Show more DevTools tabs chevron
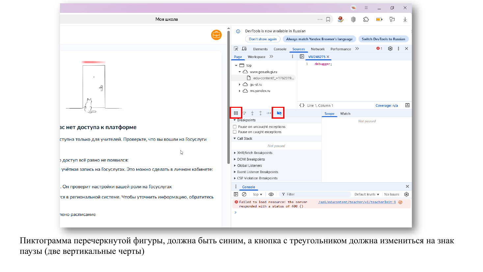Viewport: 483px width, 272px height. [357, 49]
